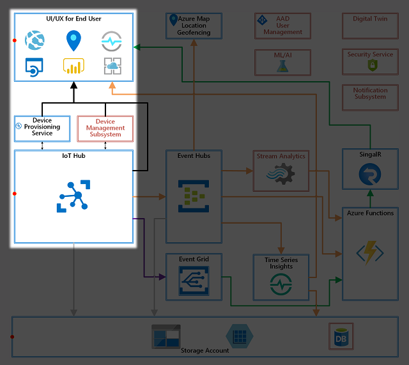The height and width of the screenshot is (365, 409).
Task: Click the Time Series Insights pulse icon in UI/UX box
Action: pos(111,41)
